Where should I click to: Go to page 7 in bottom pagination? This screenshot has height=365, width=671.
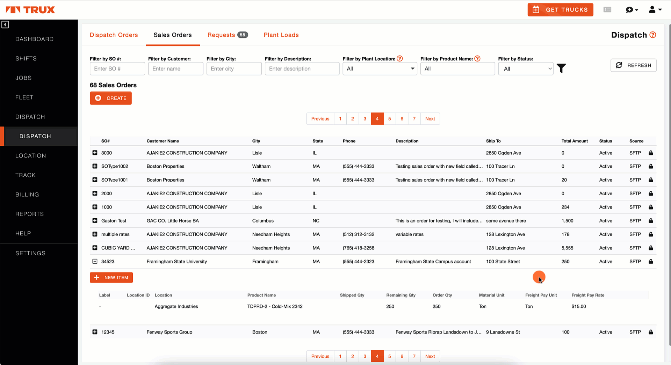point(414,356)
